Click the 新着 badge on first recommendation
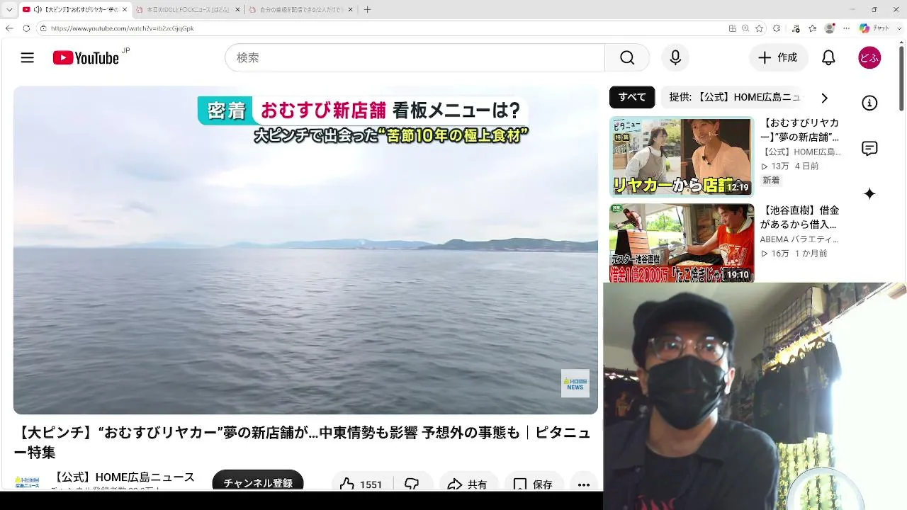907x510 pixels. tap(771, 181)
